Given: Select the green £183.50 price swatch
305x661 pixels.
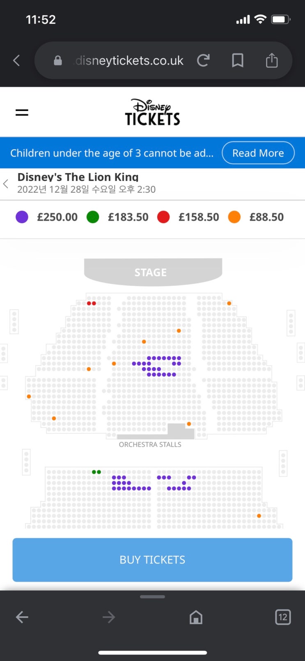Looking at the screenshot, I should [93, 217].
